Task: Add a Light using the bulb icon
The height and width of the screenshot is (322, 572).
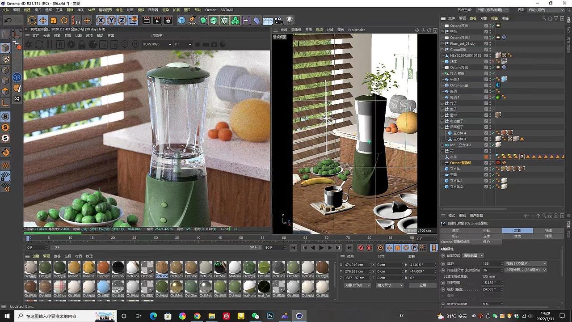Action: [290, 20]
